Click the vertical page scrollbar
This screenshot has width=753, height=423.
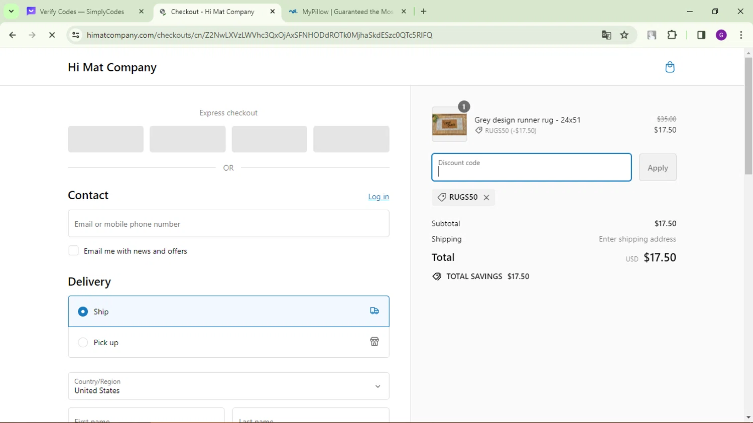coord(748,116)
